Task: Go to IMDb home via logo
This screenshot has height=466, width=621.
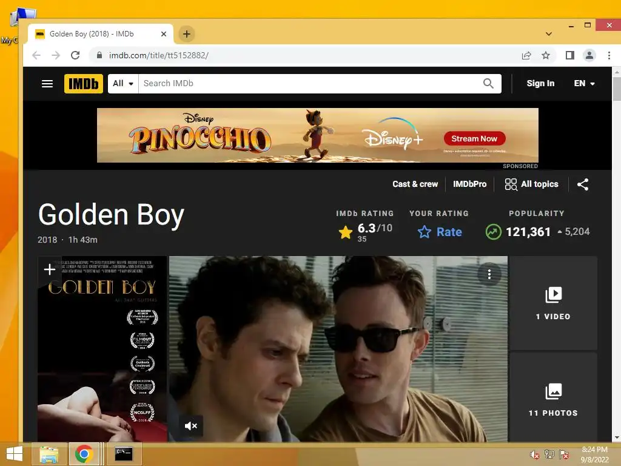Action: tap(84, 84)
